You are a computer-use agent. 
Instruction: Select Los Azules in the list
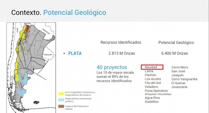point(153,79)
